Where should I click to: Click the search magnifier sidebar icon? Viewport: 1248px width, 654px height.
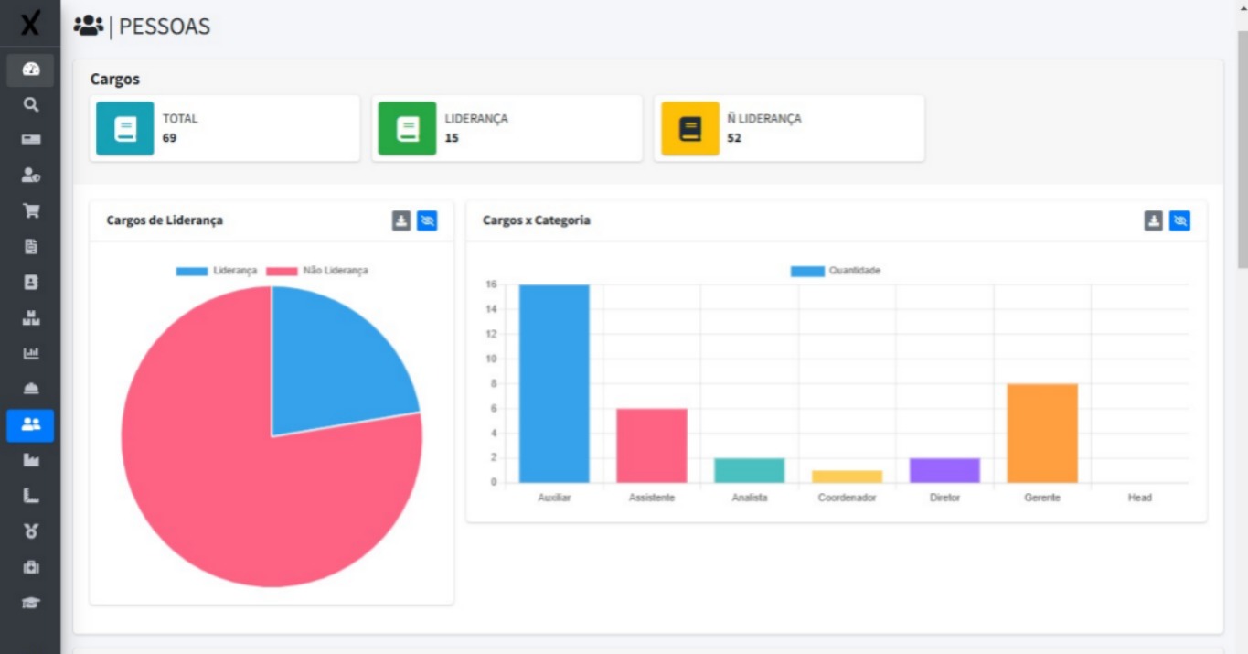pos(30,105)
